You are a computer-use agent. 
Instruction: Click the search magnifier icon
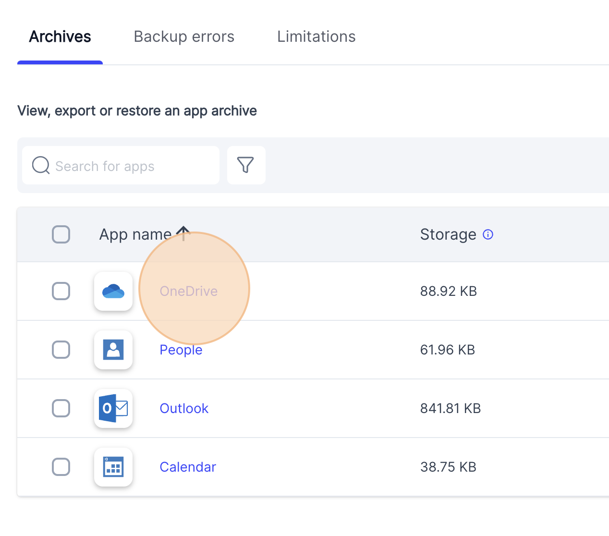(40, 165)
